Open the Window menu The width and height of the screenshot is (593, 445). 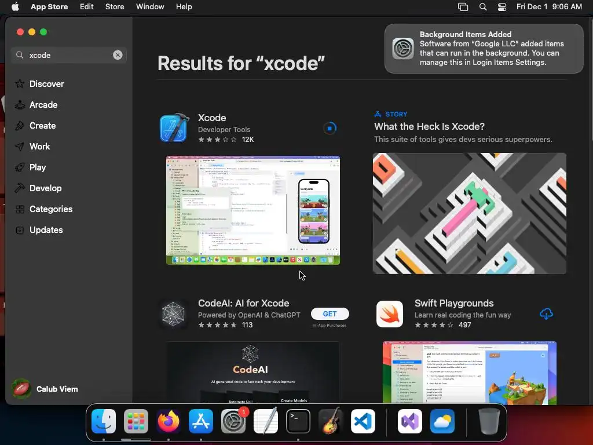tap(150, 6)
